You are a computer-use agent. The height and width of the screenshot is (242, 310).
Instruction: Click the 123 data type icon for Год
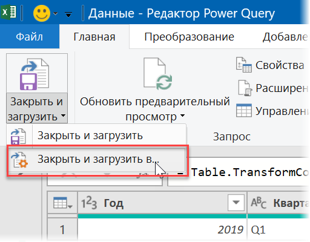pyautogui.click(x=89, y=203)
